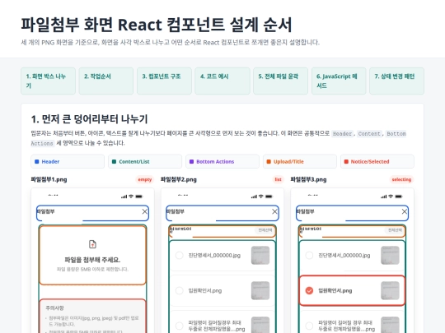Image resolution: width=445 pixels, height=333 pixels.
Task: Click the signal bars icon in 파일첨부1.png mockup
Action: [x=124, y=197]
